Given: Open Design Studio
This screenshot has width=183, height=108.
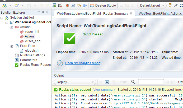Looking at the screenshot, I should point(103,6).
